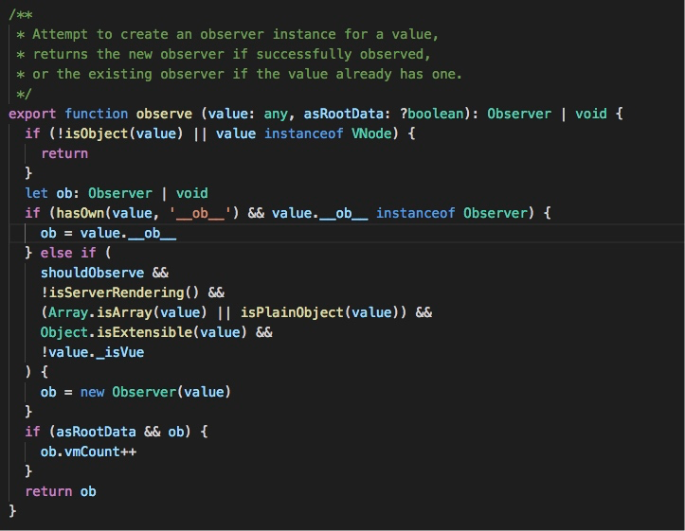Click 'Object.isExtensible' expression
This screenshot has height=531, width=685.
click(x=117, y=332)
